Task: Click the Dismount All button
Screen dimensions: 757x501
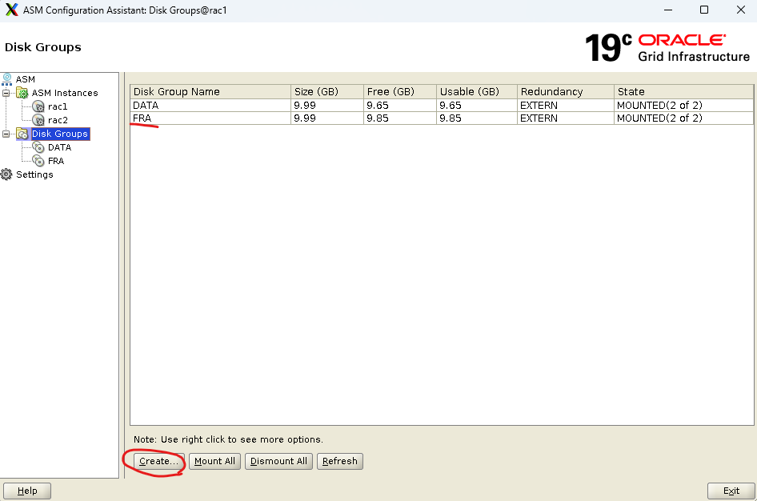Action: click(x=279, y=461)
